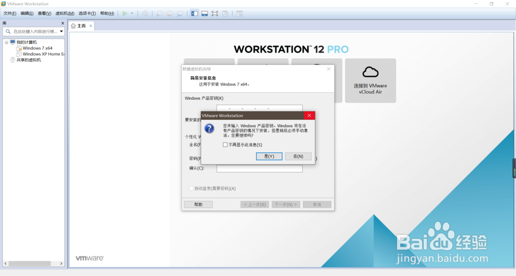Click the 下一步(N) > button

tap(286, 204)
